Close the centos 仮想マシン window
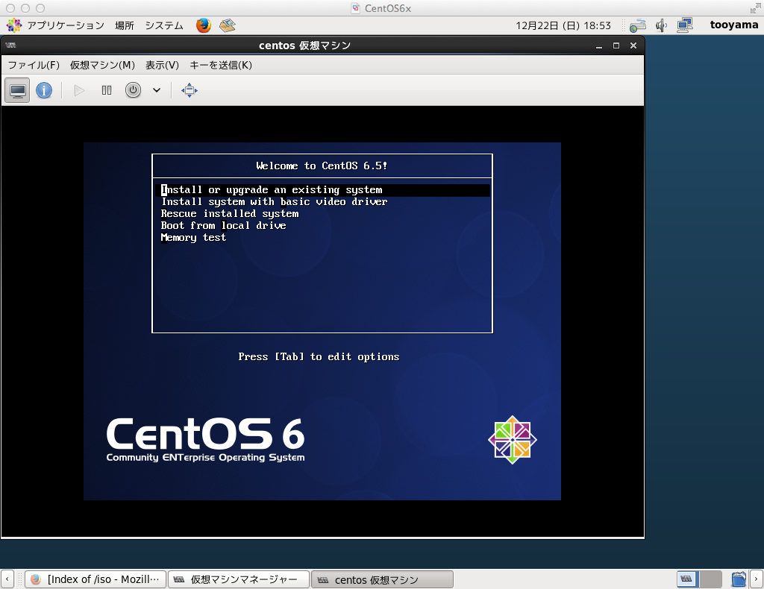The width and height of the screenshot is (764, 589). point(633,45)
